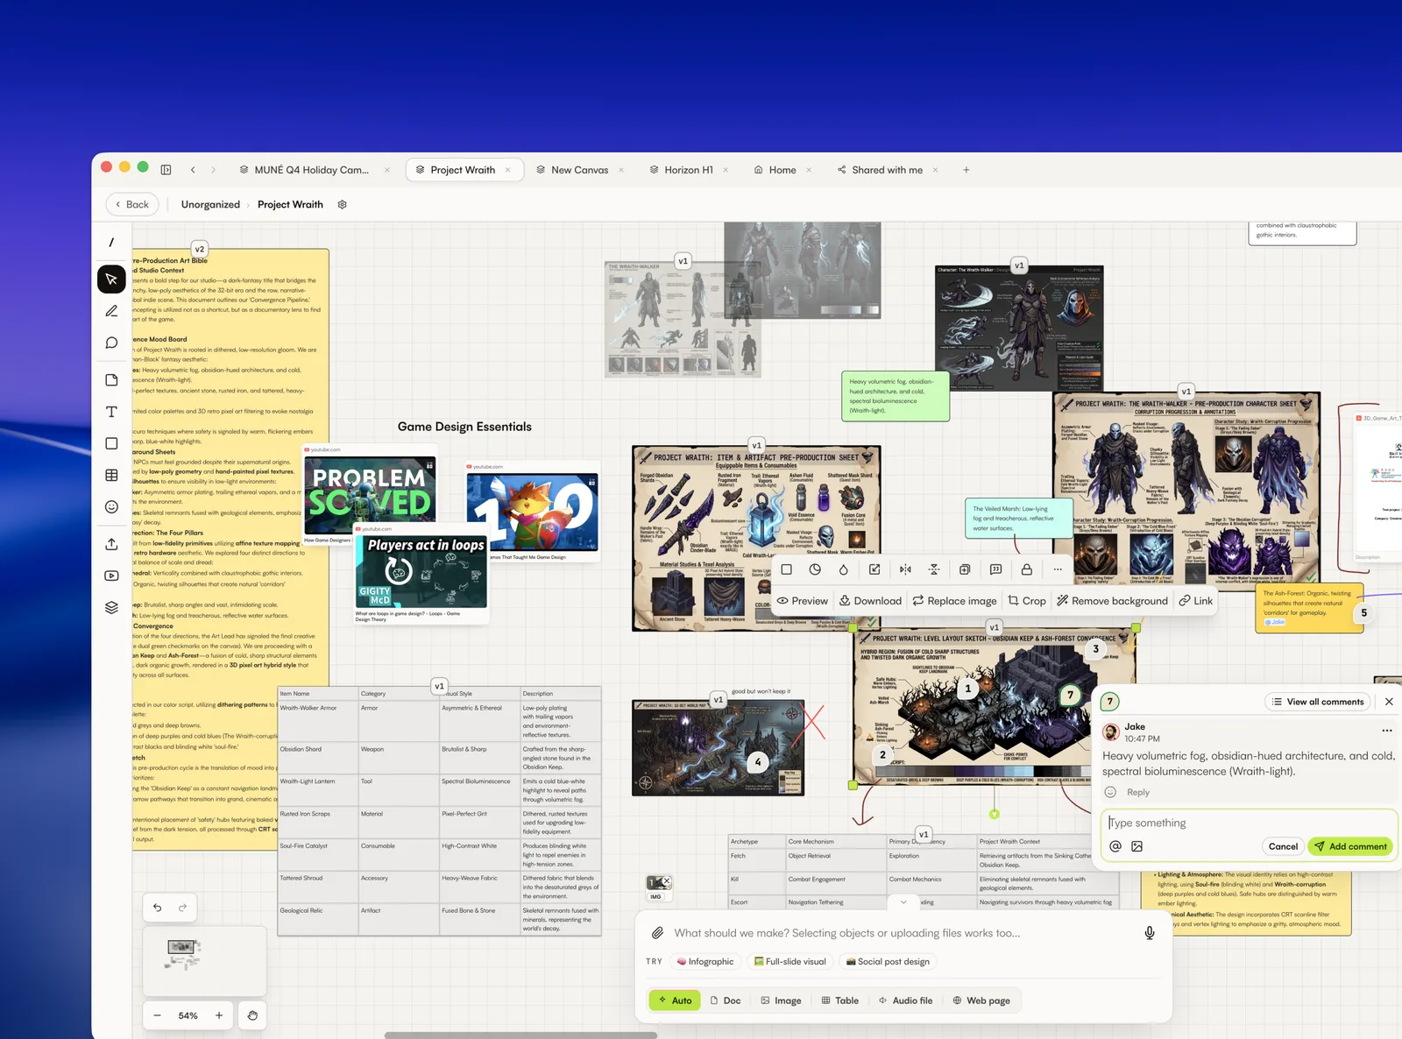Select the Text tool
Screen dimensions: 1402x1039
[x=111, y=412]
